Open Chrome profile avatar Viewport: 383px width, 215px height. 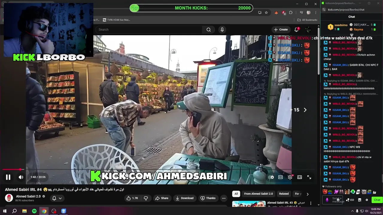(308, 13)
